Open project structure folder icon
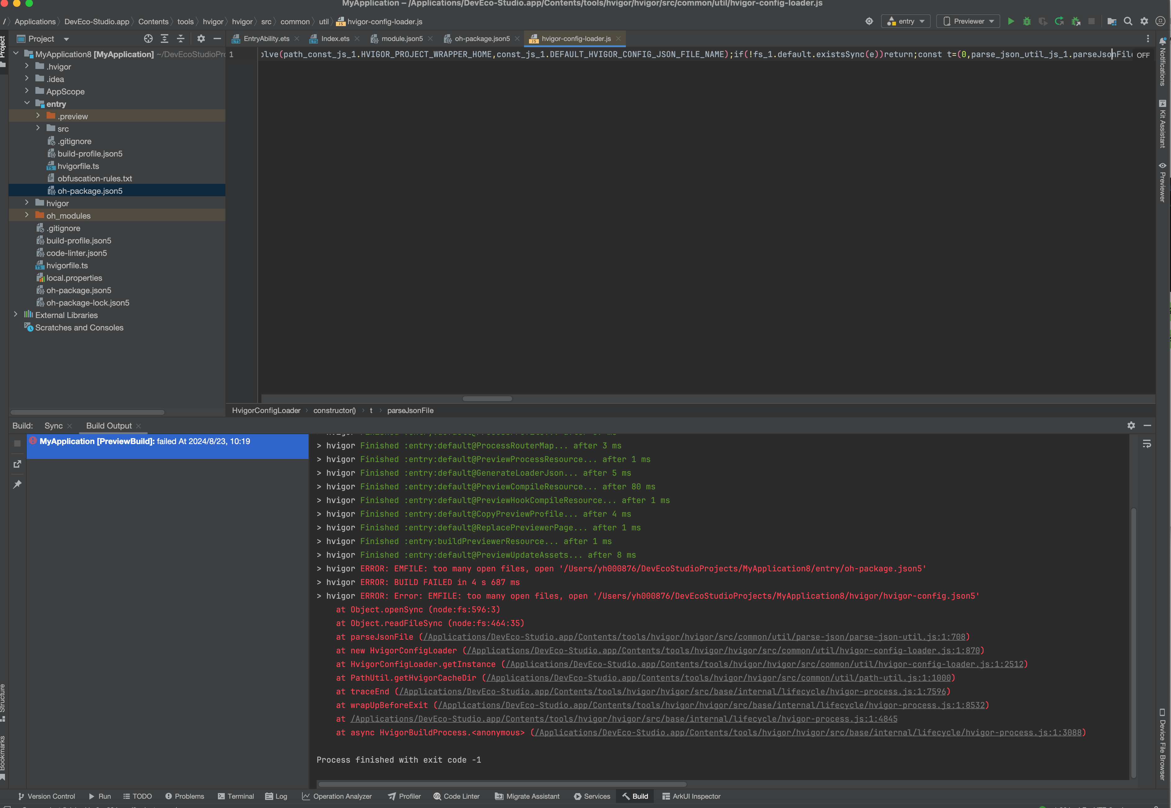Screen dimensions: 1171x808 pyautogui.click(x=1112, y=21)
